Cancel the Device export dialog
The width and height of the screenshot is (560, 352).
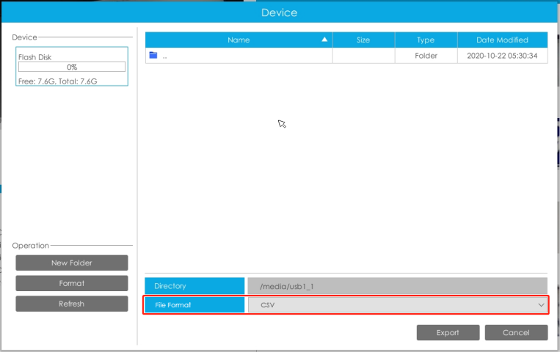coord(516,332)
